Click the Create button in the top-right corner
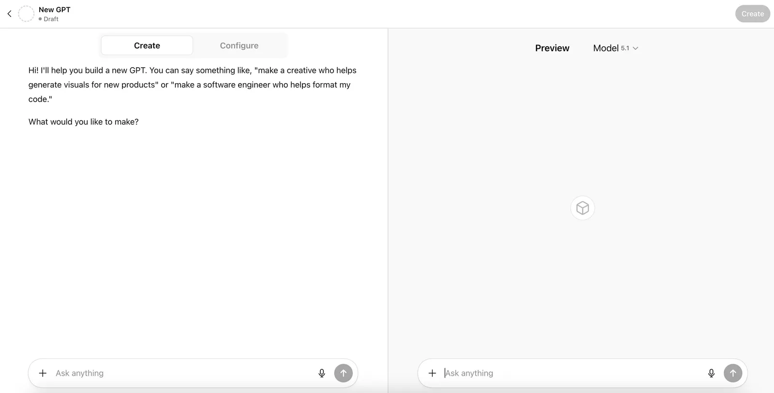774x393 pixels. [x=752, y=14]
